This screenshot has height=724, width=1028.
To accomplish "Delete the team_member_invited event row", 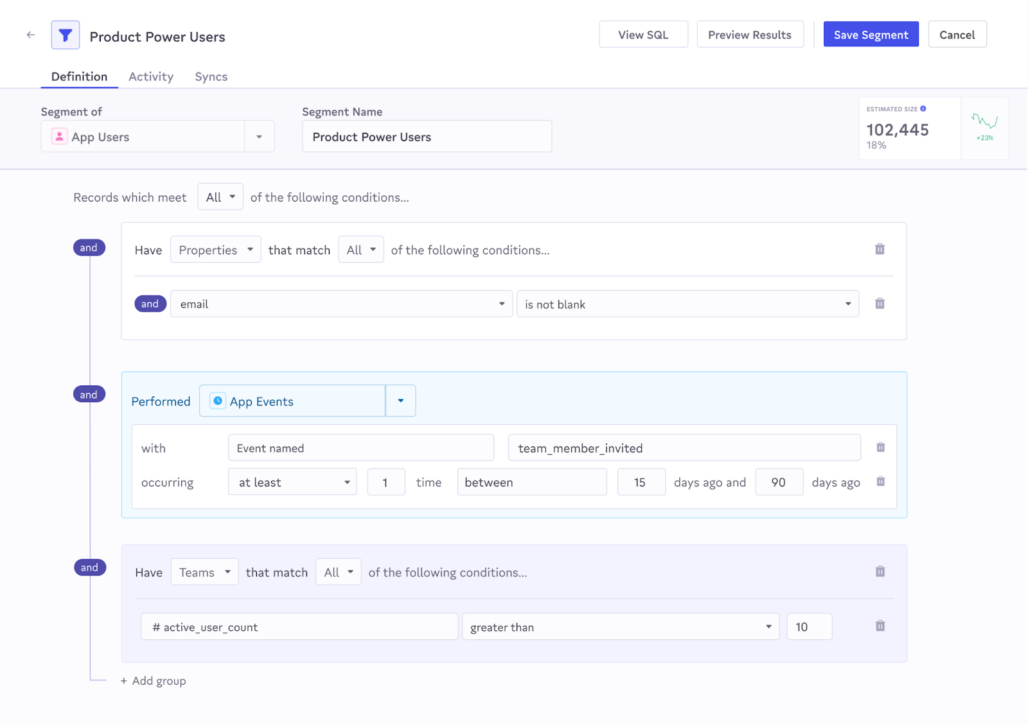I will click(880, 448).
